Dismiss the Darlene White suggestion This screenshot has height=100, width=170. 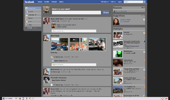pos(144,19)
